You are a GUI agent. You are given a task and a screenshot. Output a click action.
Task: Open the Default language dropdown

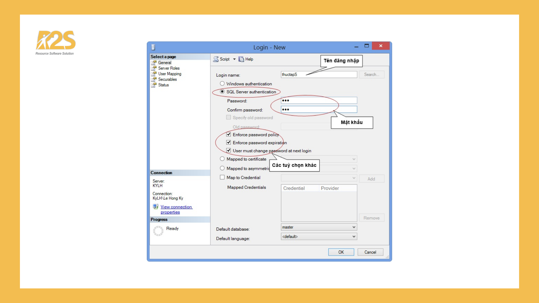click(354, 237)
